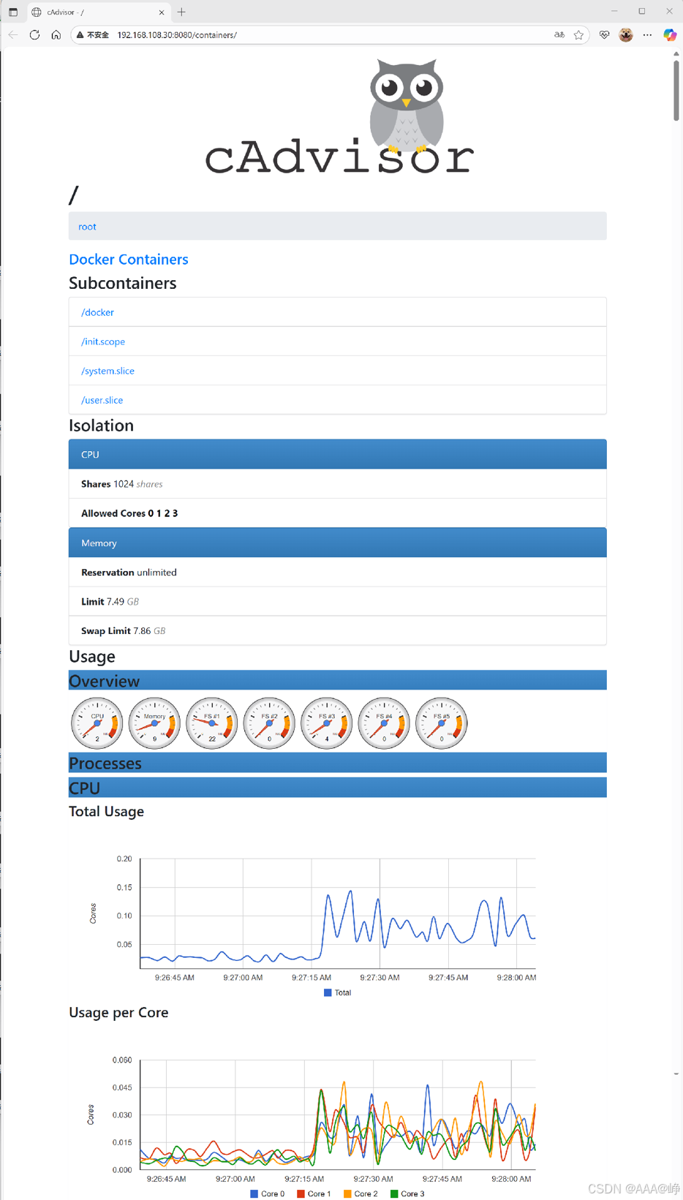Click the FS #5 gauge dial
Image resolution: width=683 pixels, height=1200 pixels.
(442, 723)
